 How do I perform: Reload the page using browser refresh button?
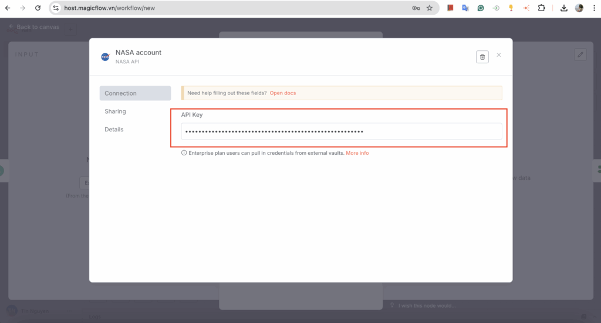point(38,8)
